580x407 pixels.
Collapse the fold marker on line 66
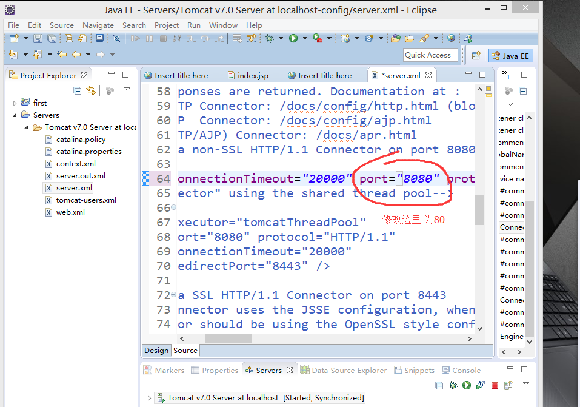(x=173, y=207)
